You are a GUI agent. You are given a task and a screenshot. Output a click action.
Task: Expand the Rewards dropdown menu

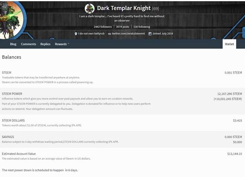[x=62, y=44]
